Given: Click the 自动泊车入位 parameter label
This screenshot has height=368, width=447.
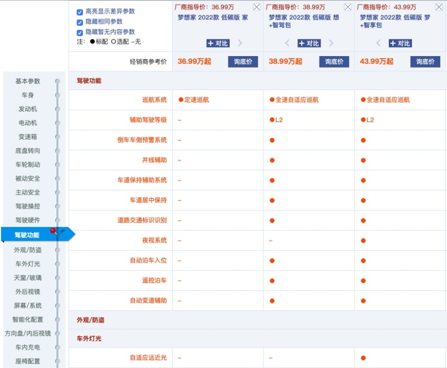Looking at the screenshot, I should pyautogui.click(x=148, y=261).
